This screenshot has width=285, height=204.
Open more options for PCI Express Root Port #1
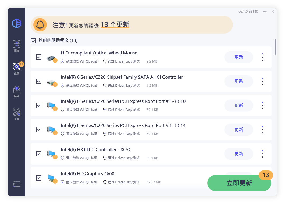click(262, 105)
